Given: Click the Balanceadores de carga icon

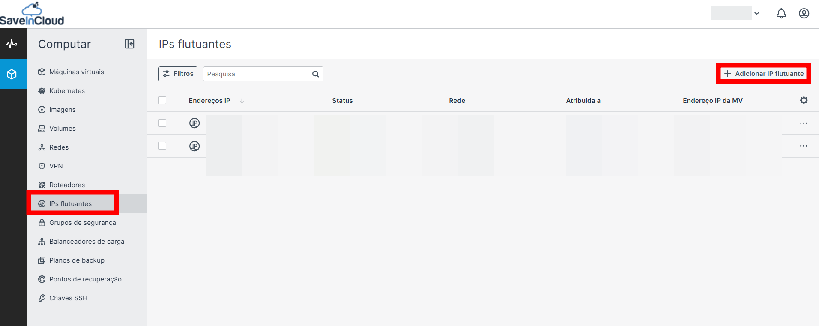Looking at the screenshot, I should pyautogui.click(x=42, y=242).
